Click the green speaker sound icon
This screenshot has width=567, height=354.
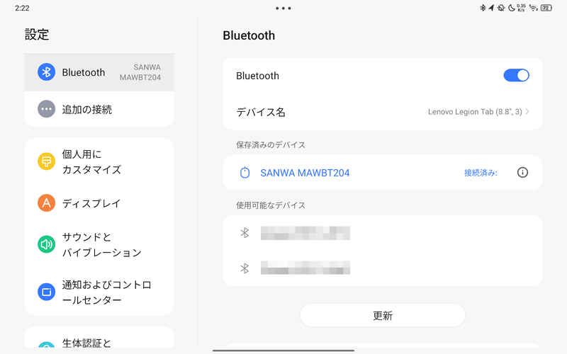point(46,244)
